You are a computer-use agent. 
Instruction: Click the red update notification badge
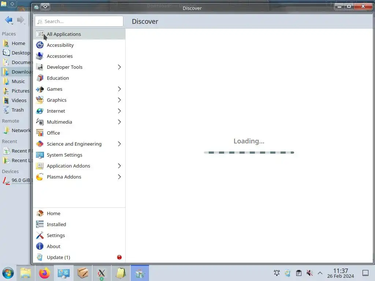pos(119,257)
